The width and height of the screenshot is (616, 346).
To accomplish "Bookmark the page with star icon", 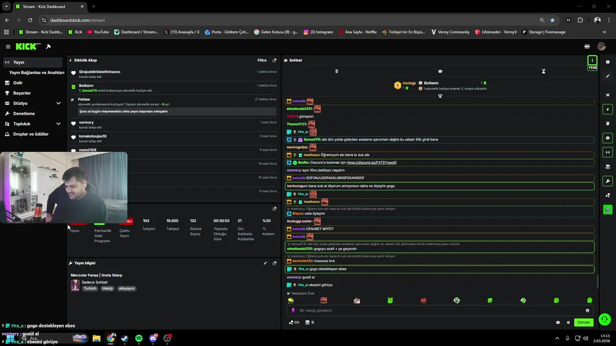I will click(x=552, y=20).
